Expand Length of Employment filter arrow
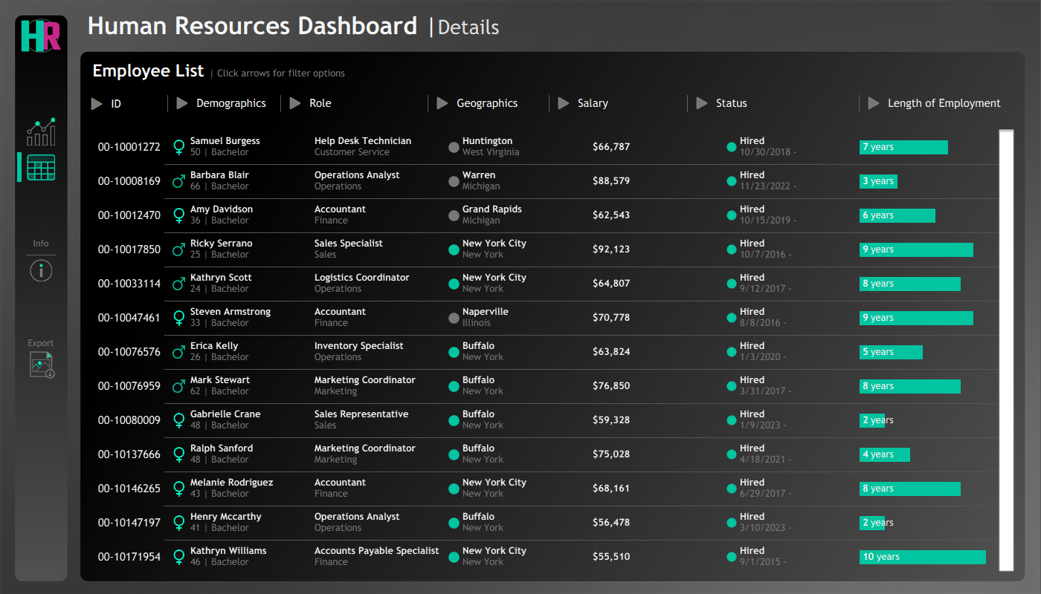Viewport: 1041px width, 594px height. 874,103
